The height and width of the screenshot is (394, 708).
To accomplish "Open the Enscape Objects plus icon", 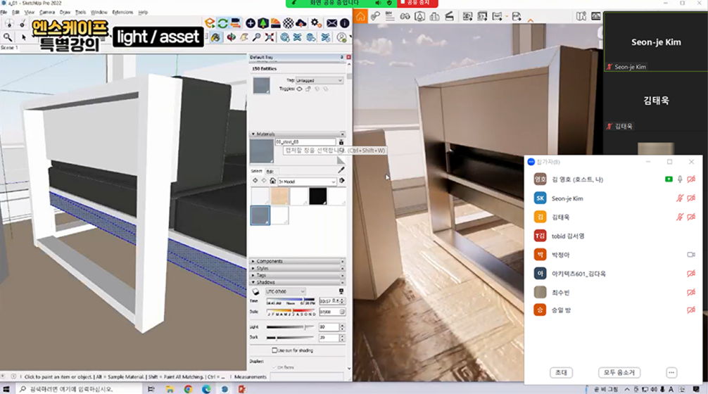I will click(x=250, y=23).
